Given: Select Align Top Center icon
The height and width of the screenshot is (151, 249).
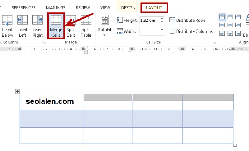Looking at the screenshot, I should (x=230, y=17).
